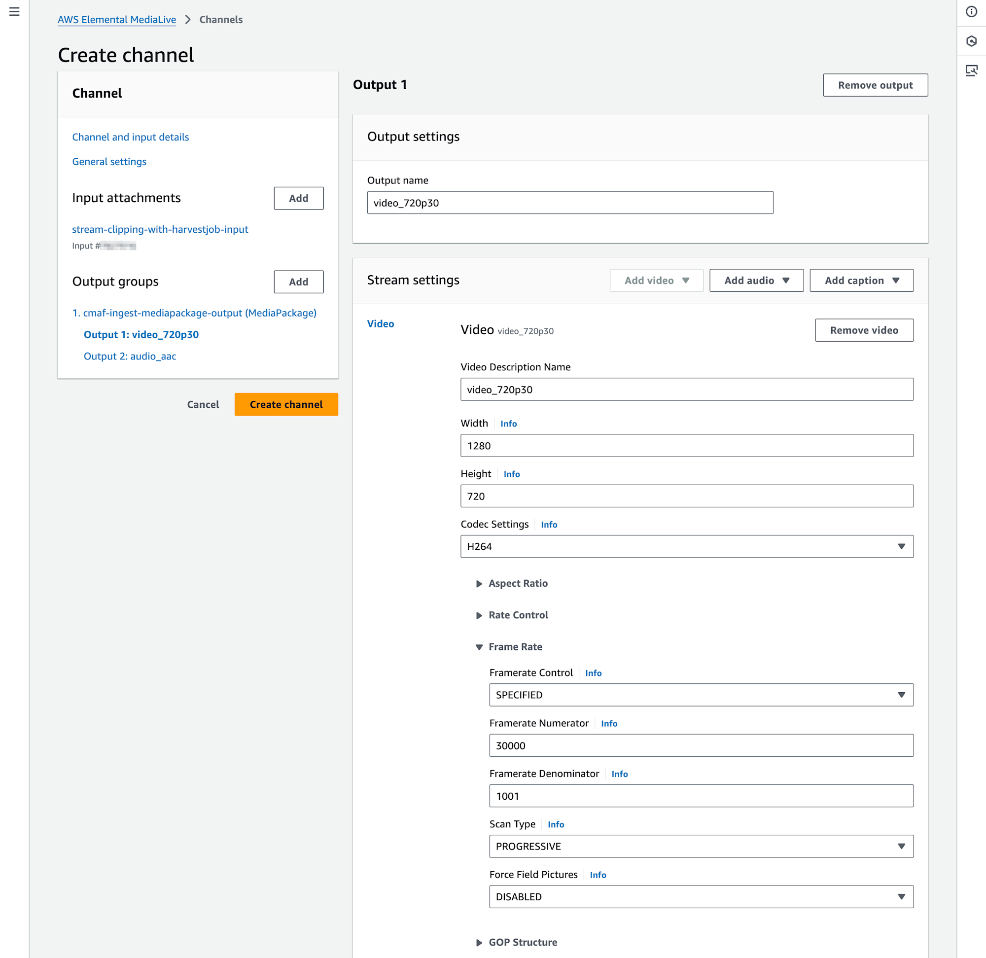The width and height of the screenshot is (986, 958).
Task: Open Height Info link
Action: coord(512,474)
